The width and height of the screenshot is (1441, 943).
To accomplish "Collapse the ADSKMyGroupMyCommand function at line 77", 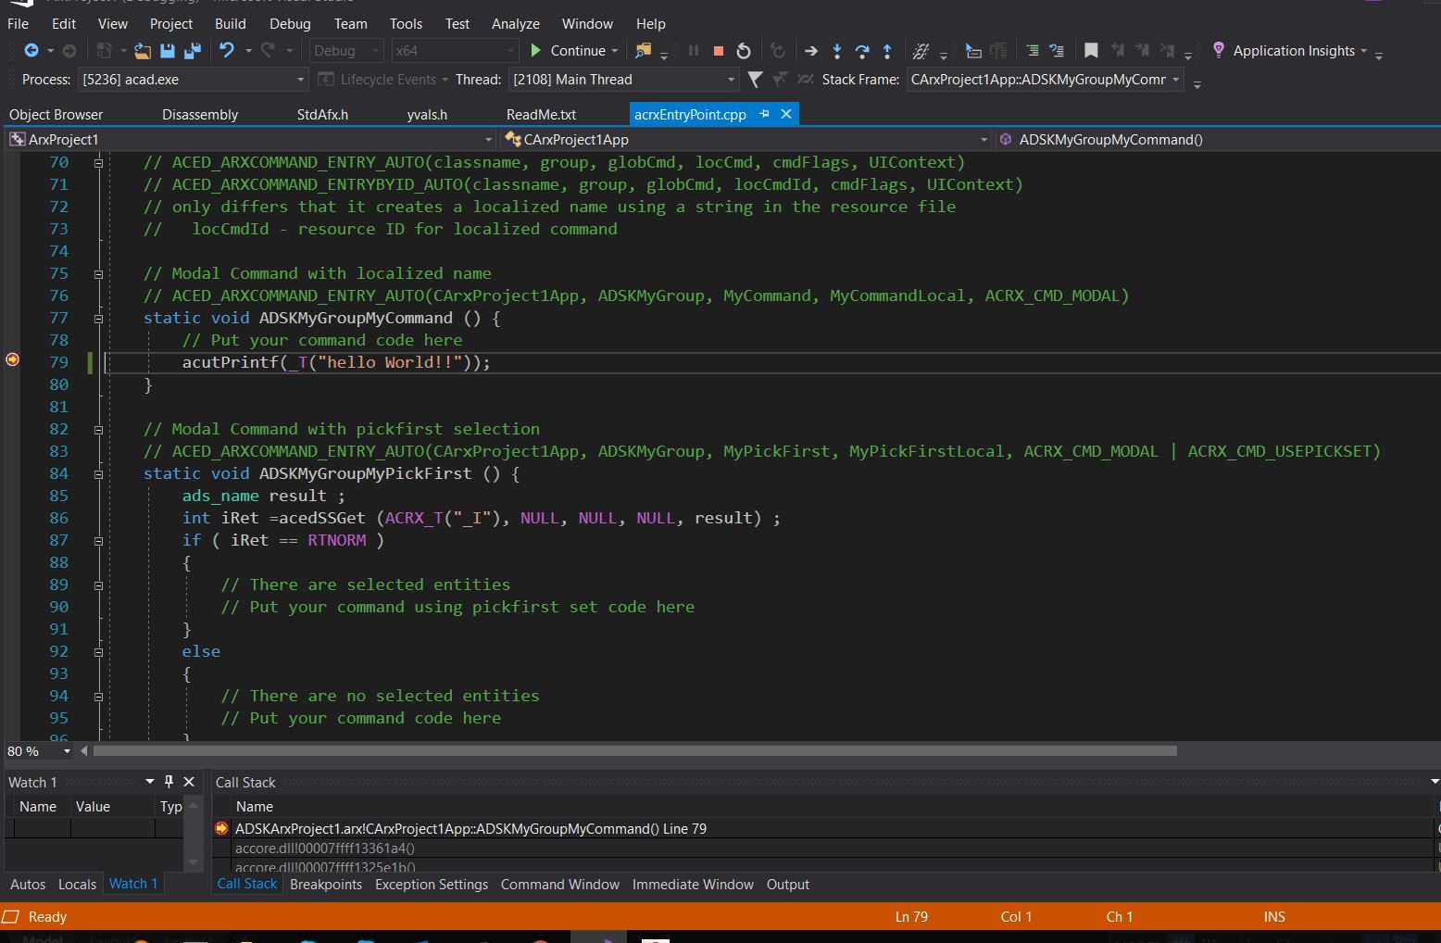I will tap(98, 318).
